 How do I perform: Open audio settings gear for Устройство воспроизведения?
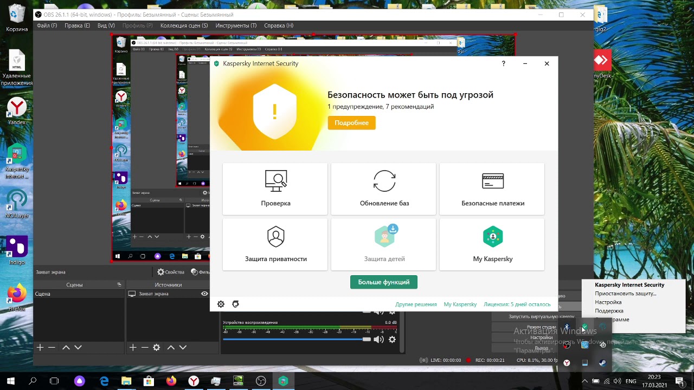[x=392, y=339]
